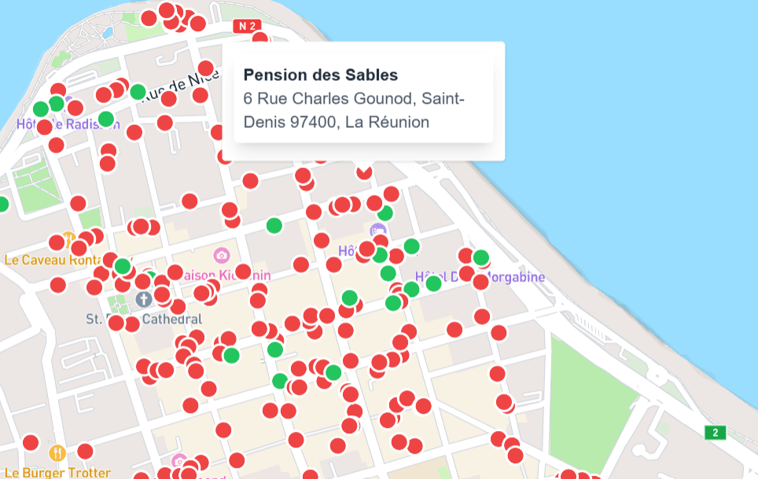This screenshot has height=479, width=758.
Task: Click the Le Caveau orange text label
Action: (51, 259)
